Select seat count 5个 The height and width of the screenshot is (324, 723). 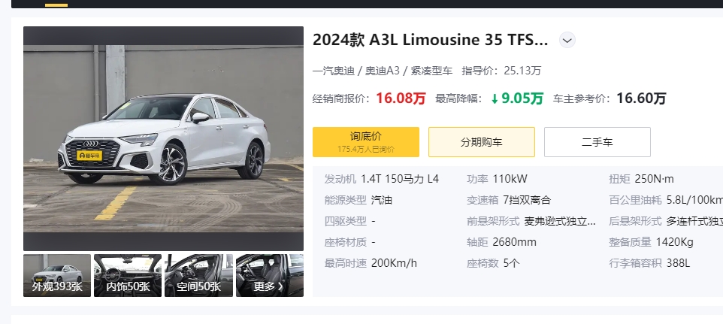511,263
